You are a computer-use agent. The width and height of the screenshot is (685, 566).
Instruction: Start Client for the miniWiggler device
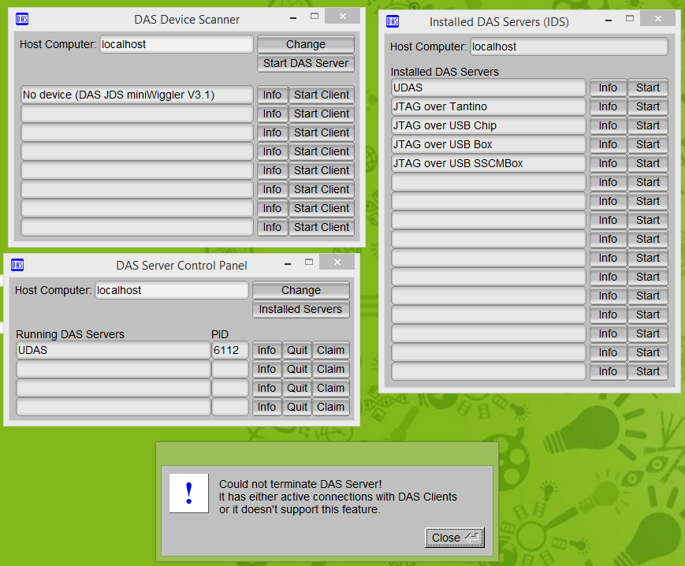pos(321,94)
